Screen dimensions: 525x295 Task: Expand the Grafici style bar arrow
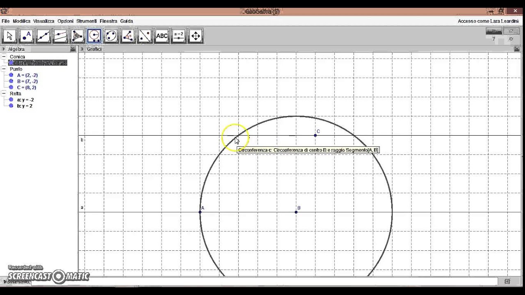82,49
